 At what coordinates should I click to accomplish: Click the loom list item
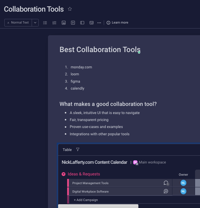(x=75, y=74)
